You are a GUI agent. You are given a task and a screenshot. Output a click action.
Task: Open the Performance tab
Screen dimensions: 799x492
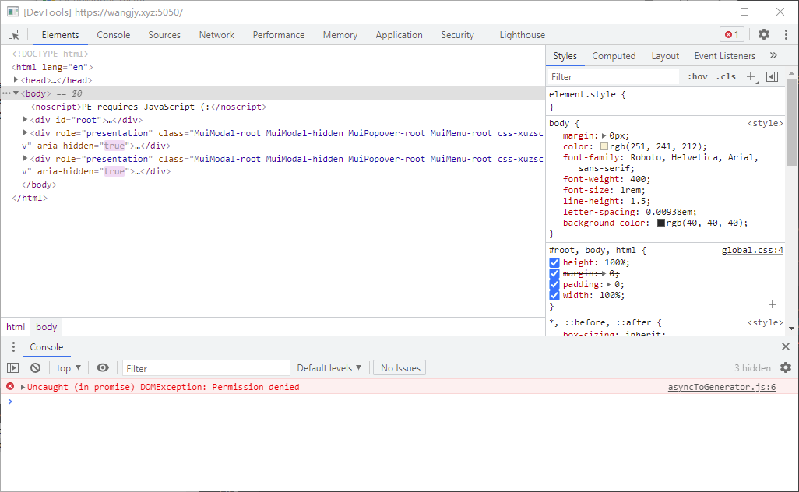click(x=278, y=34)
